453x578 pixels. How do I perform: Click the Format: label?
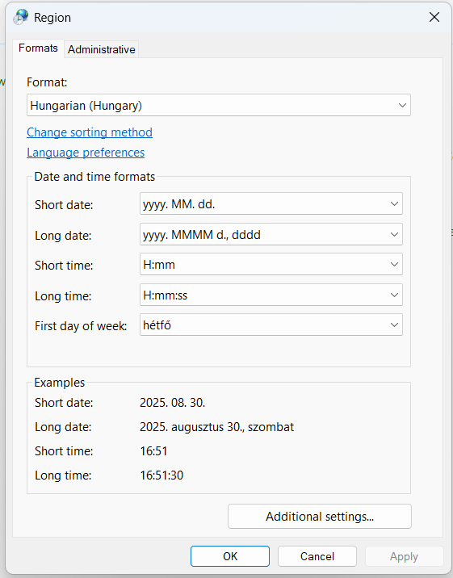pyautogui.click(x=47, y=82)
